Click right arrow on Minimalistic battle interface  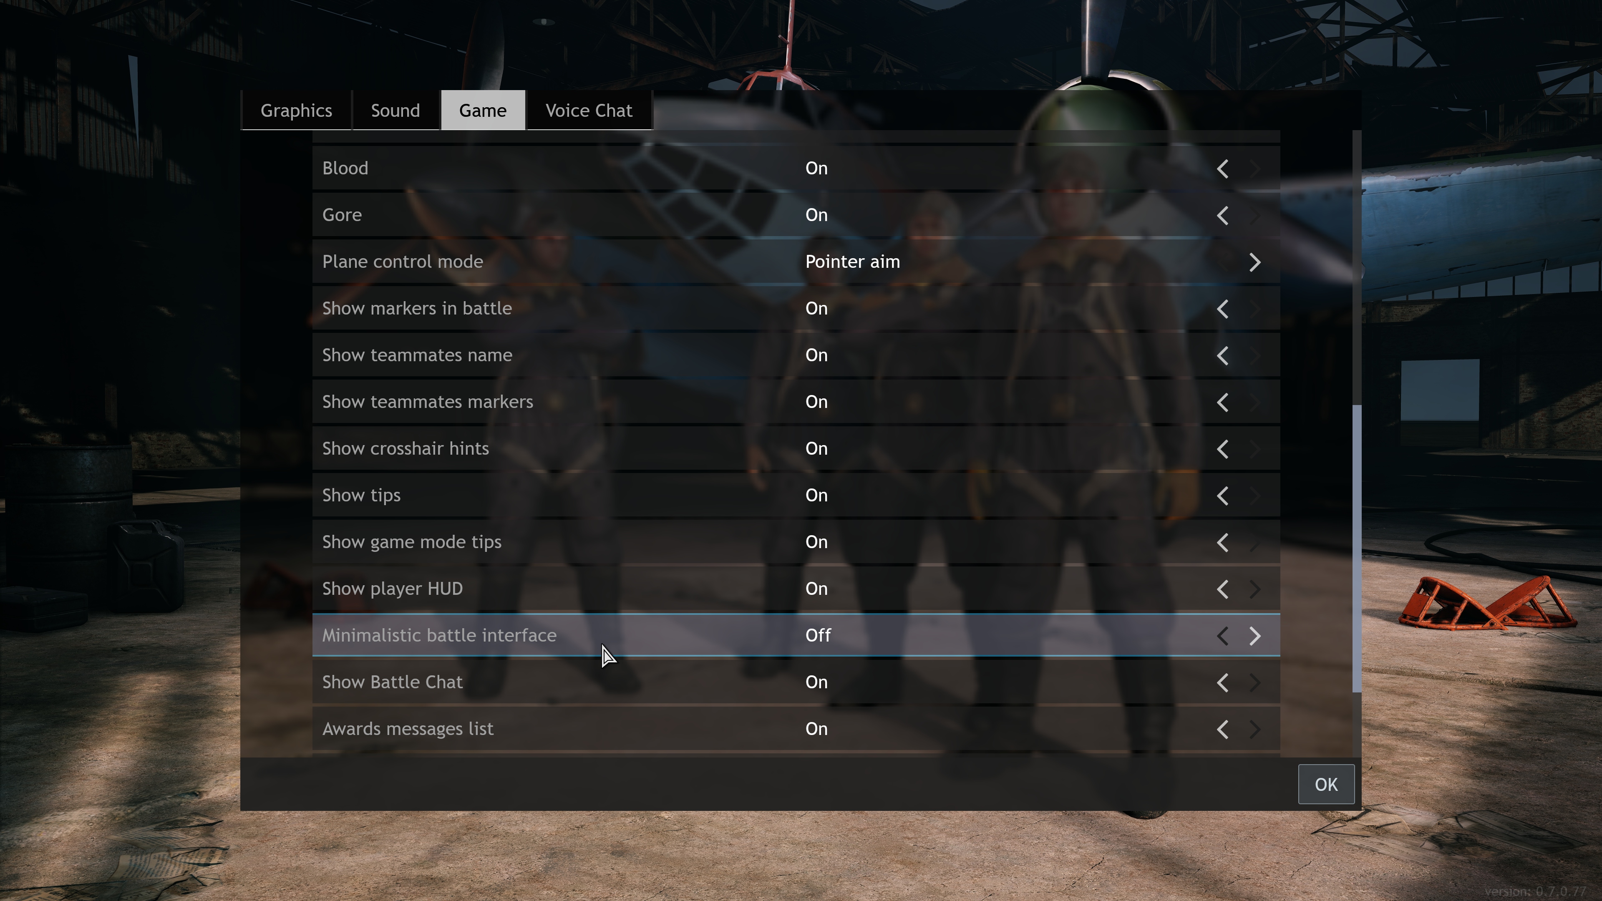click(1255, 635)
